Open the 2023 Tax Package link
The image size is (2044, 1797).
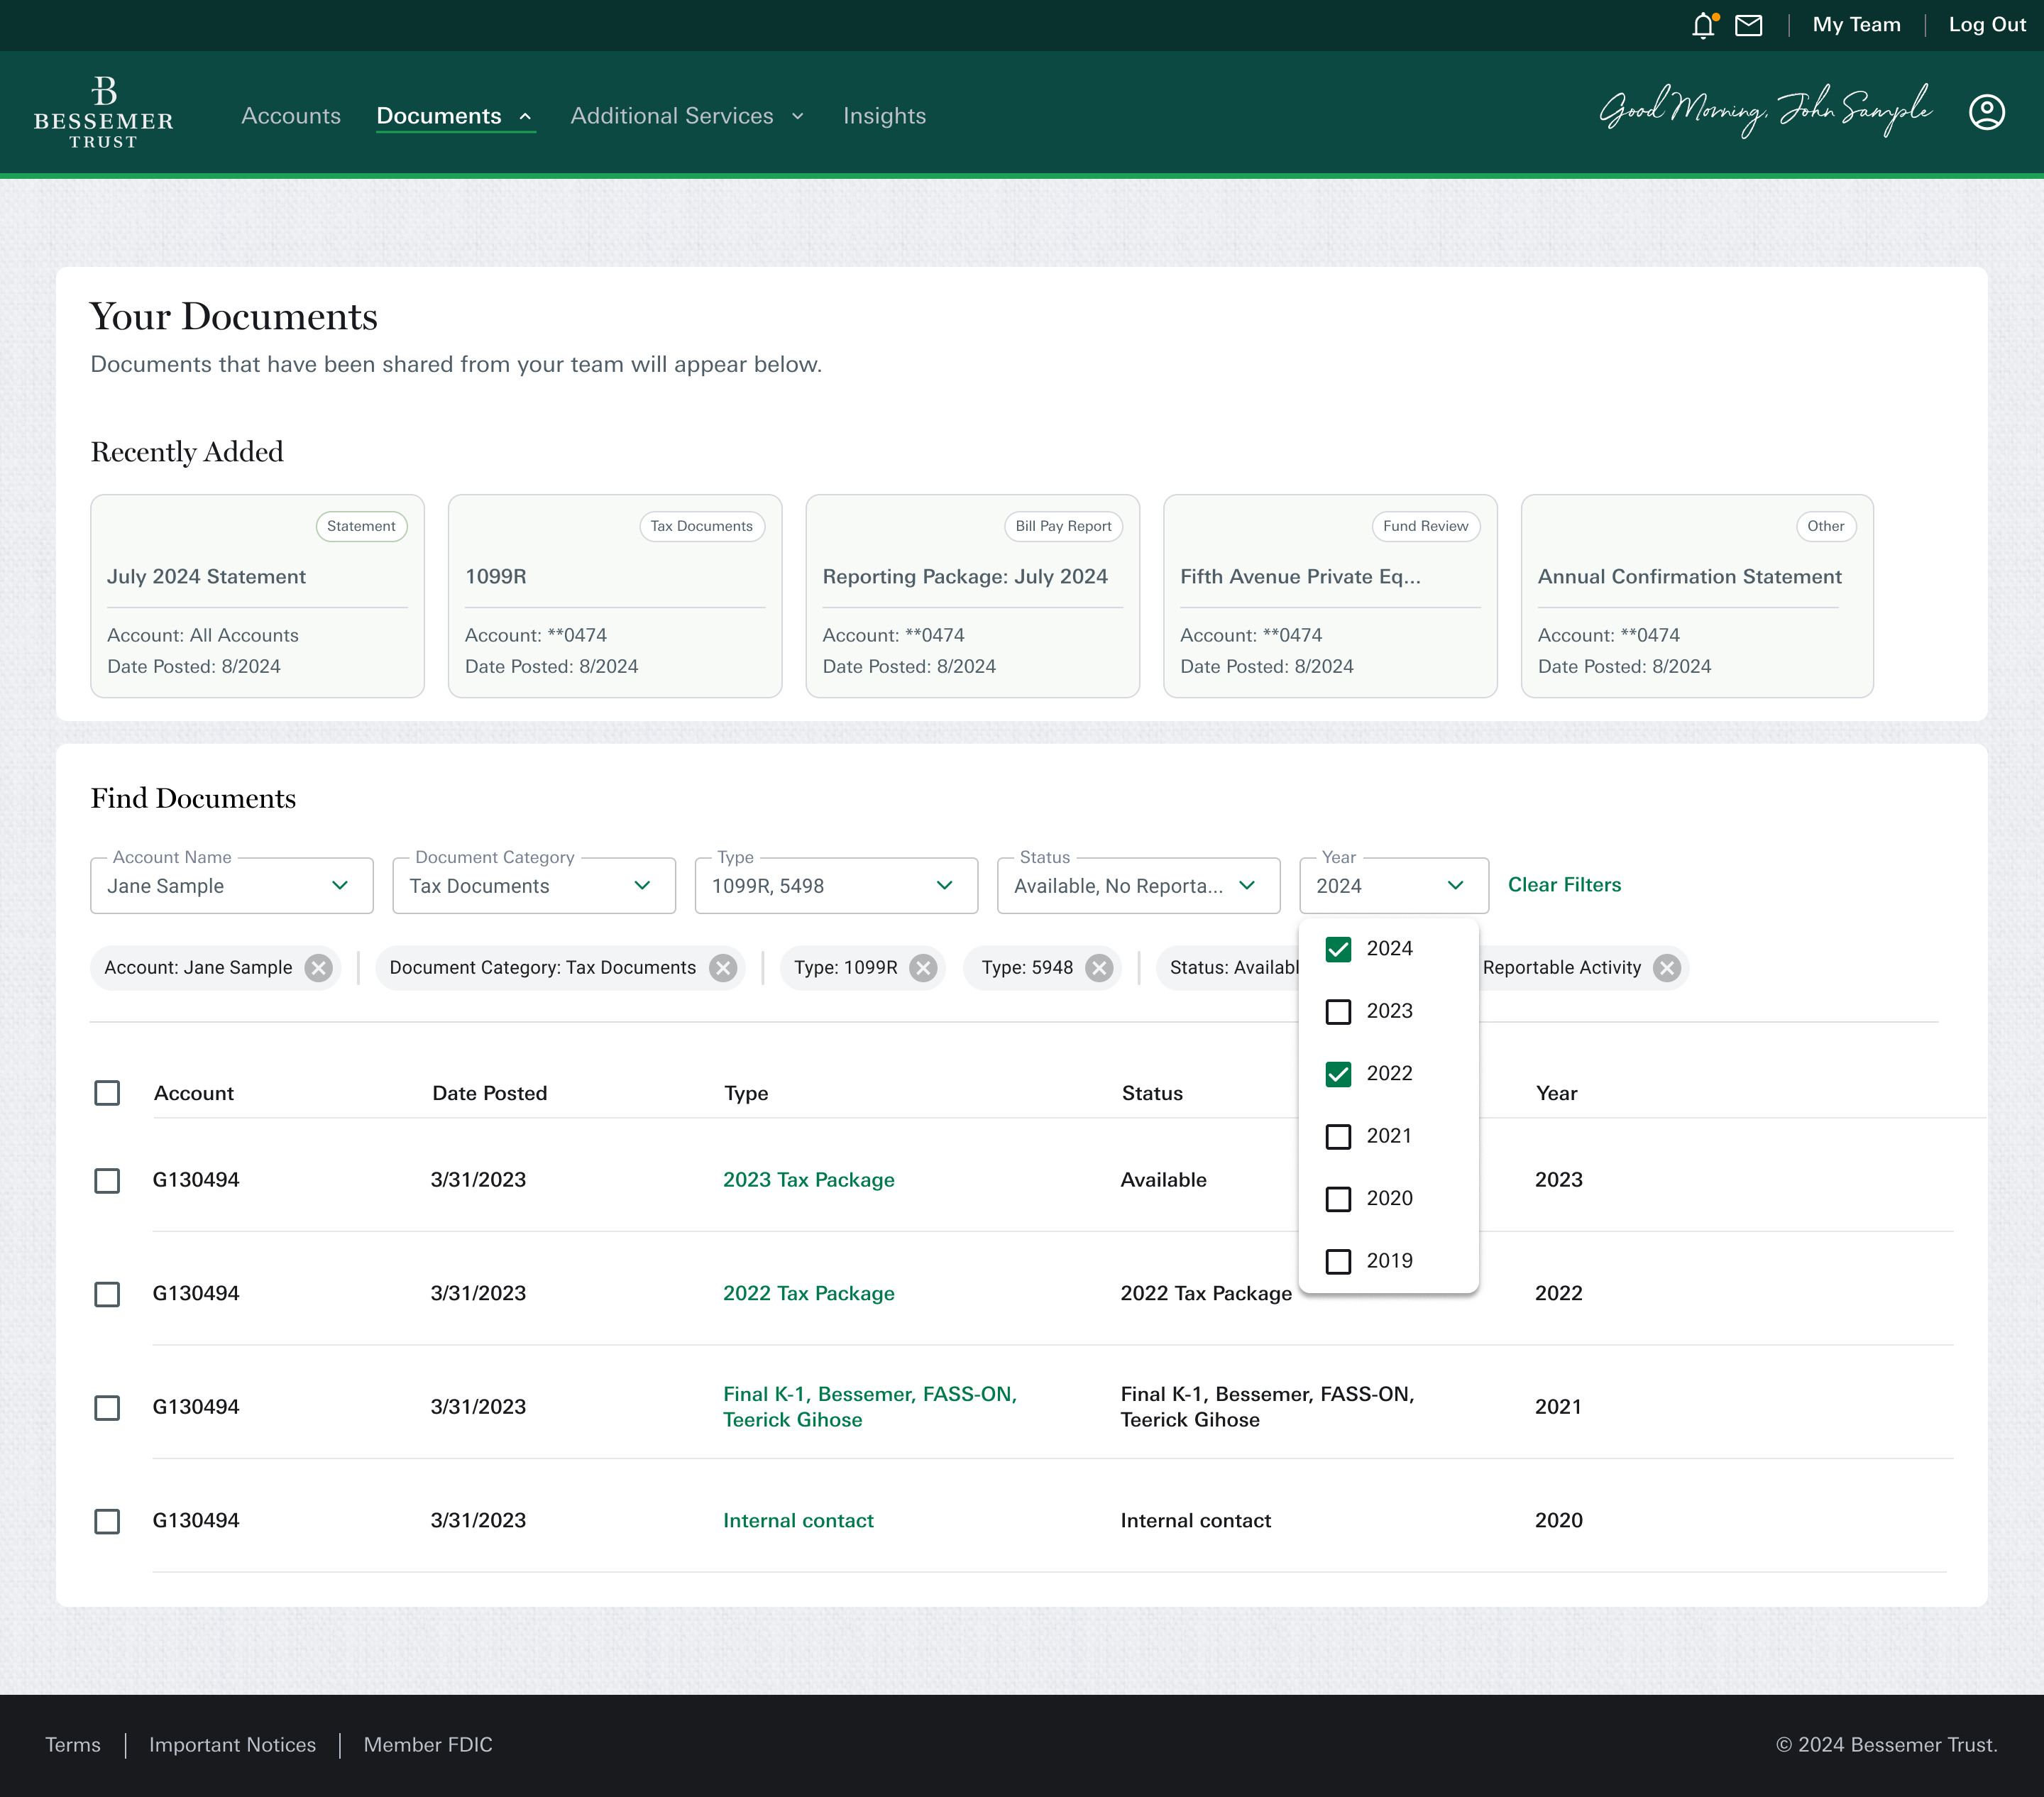(x=808, y=1180)
